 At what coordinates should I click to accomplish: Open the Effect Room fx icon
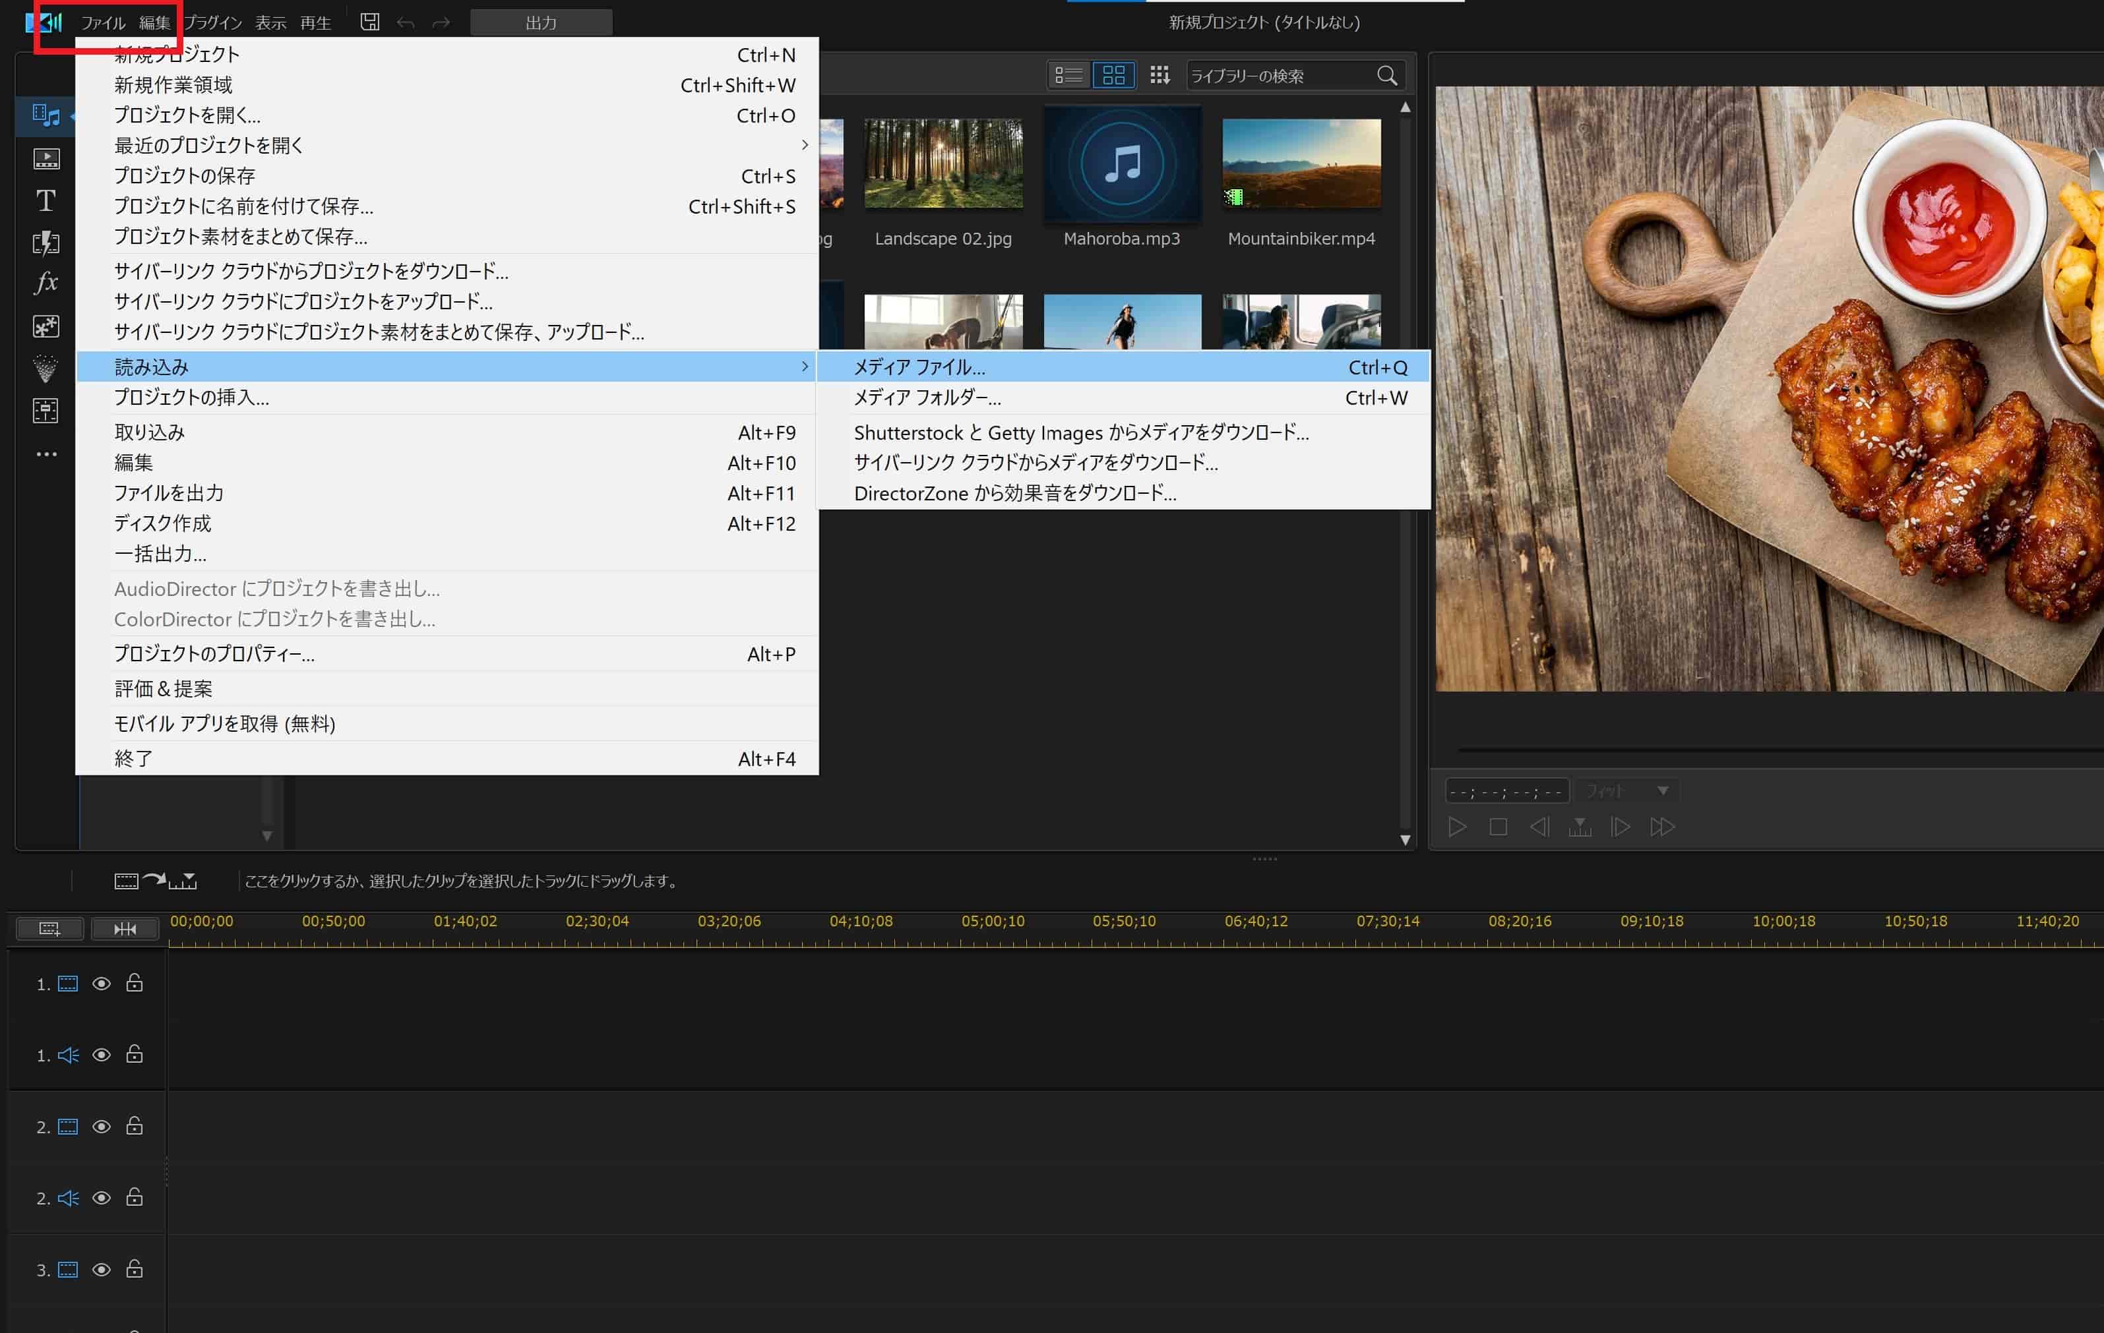[x=46, y=283]
